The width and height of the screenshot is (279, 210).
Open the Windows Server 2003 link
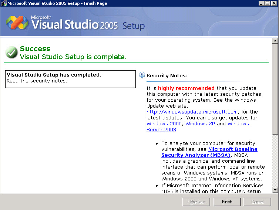pos(198,126)
